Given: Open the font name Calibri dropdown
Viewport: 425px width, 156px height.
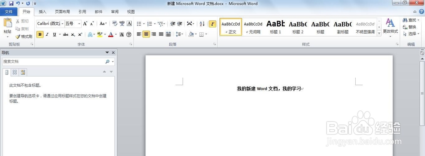Looking at the screenshot, I should tap(62, 24).
